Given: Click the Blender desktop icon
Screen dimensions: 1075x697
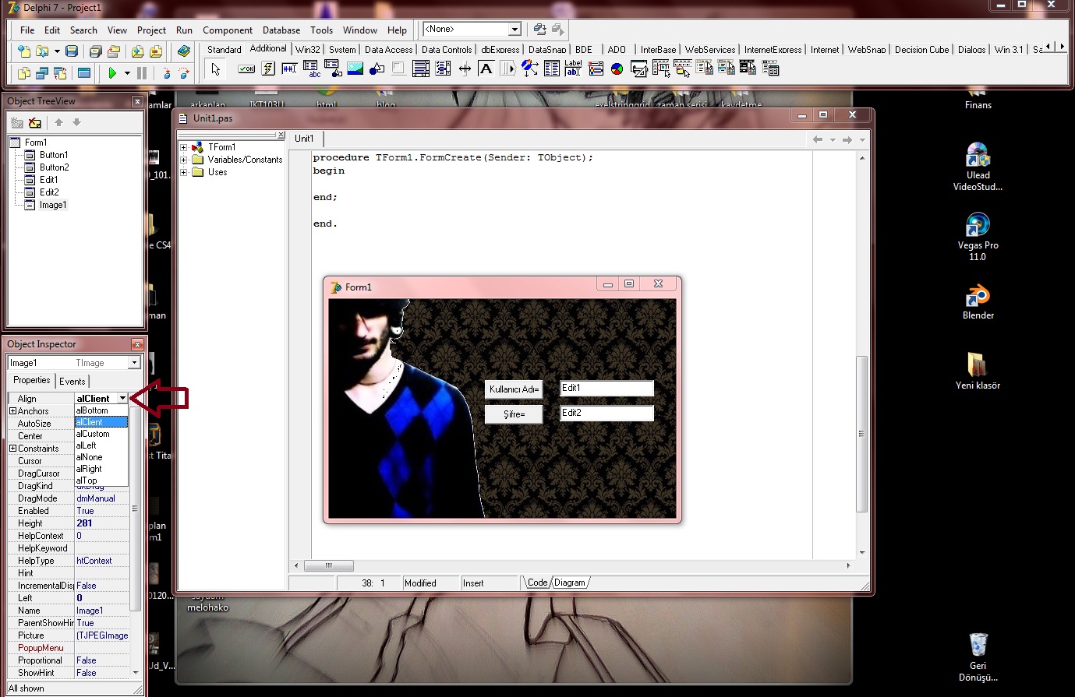Looking at the screenshot, I should [978, 303].
